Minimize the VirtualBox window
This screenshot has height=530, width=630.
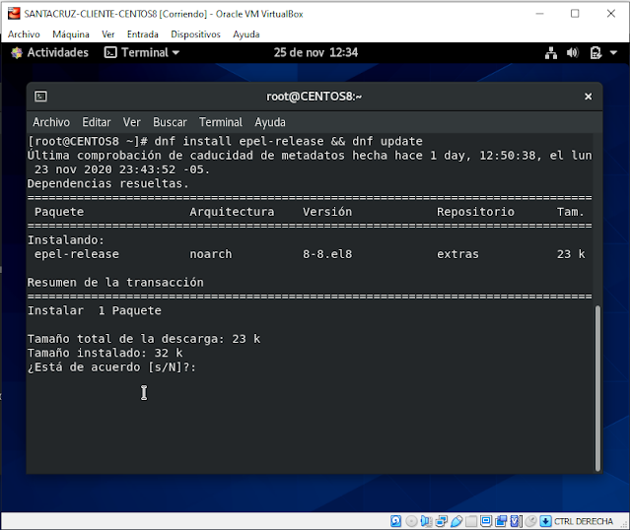[539, 14]
